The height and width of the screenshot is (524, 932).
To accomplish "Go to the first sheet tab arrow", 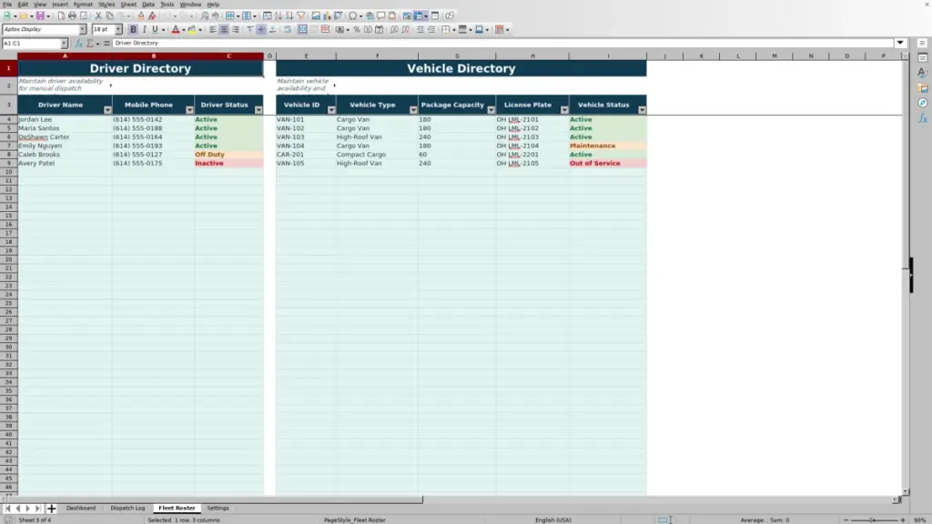I will click(x=7, y=508).
